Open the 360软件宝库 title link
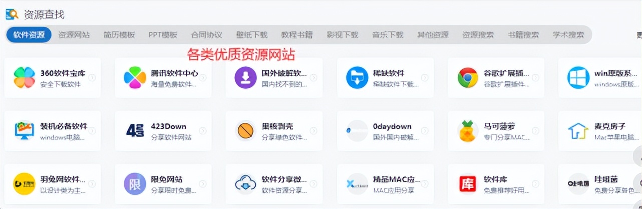 click(63, 73)
